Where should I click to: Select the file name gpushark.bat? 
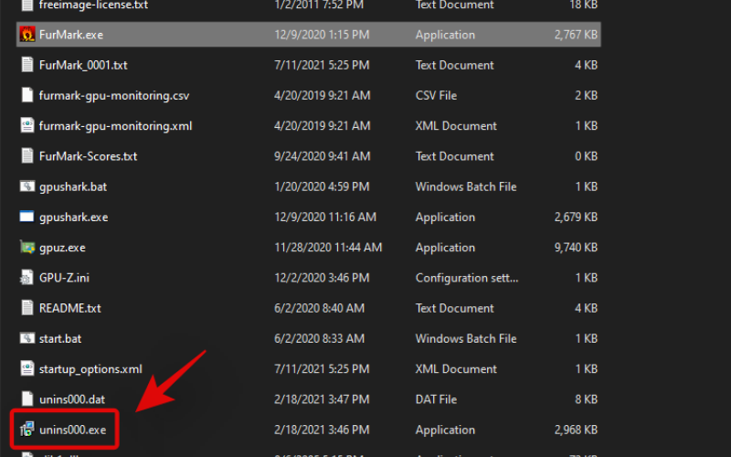[x=73, y=187]
